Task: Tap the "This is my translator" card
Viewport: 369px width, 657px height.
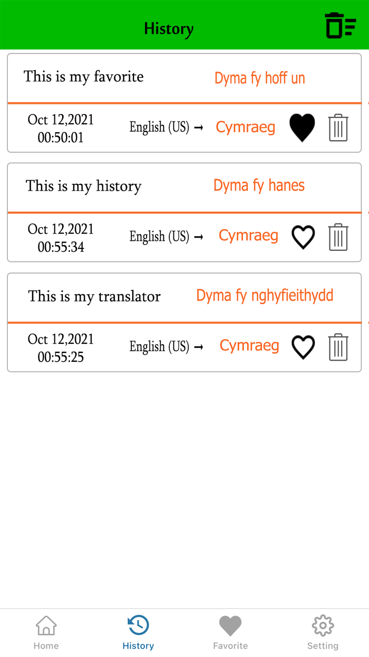Action: coord(94,296)
